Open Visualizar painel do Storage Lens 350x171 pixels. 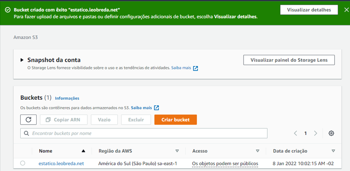click(x=289, y=60)
